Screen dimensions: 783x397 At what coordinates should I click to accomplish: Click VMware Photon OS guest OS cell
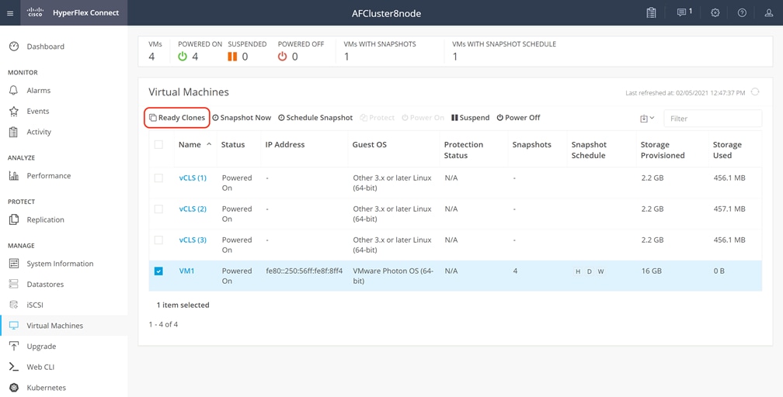(x=393, y=276)
